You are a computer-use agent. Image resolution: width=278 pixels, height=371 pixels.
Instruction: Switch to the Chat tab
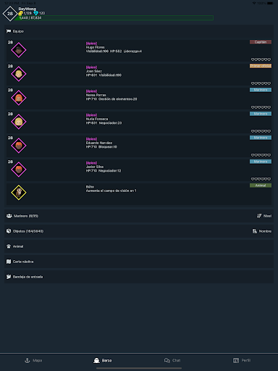[x=172, y=360]
